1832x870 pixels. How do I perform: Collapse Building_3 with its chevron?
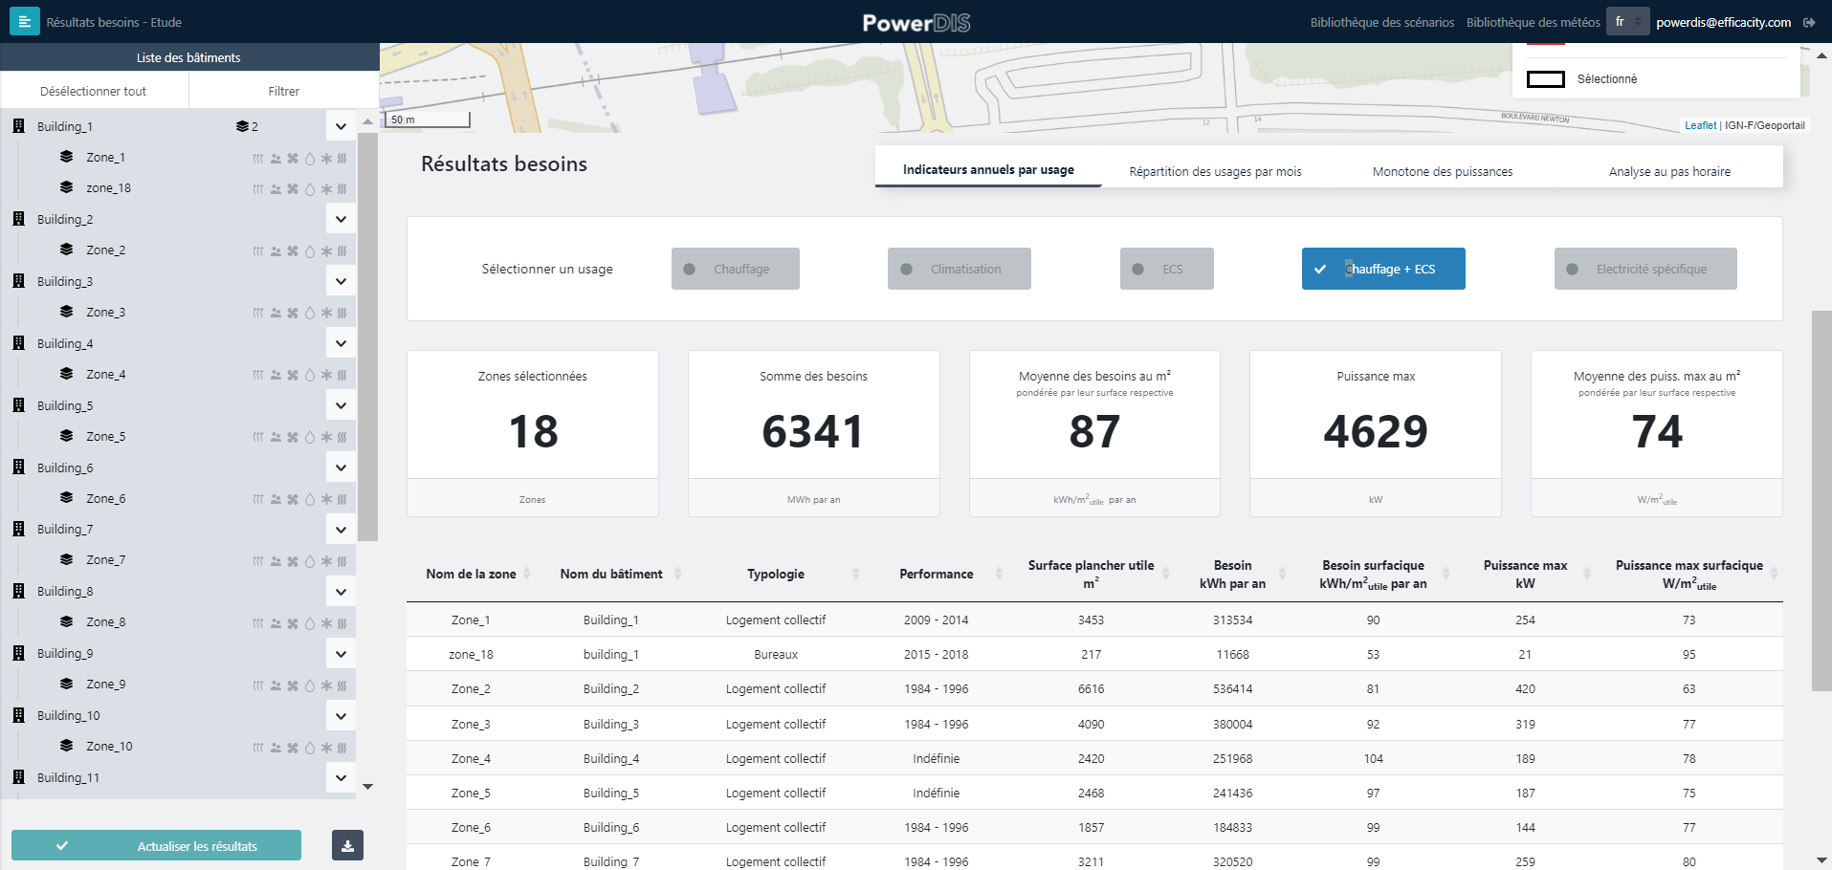pyautogui.click(x=341, y=281)
